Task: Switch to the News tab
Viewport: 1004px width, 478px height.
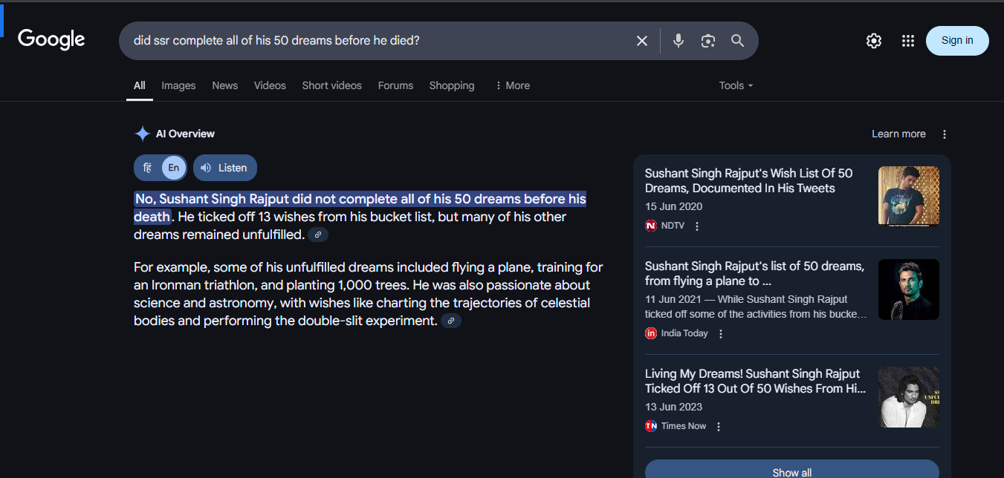Action: pyautogui.click(x=225, y=85)
